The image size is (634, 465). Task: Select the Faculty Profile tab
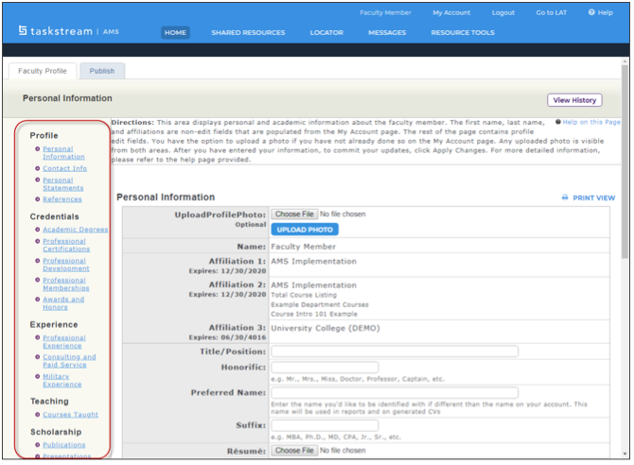coord(43,71)
